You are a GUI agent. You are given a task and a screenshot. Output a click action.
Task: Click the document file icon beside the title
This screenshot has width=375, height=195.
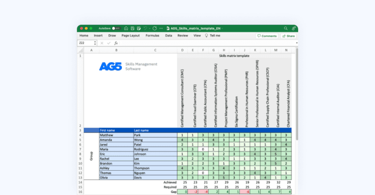point(168,28)
